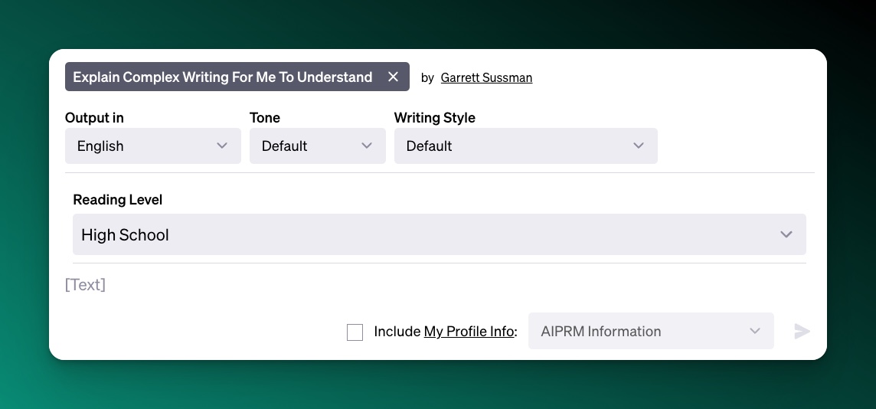Click the send arrow icon
The width and height of the screenshot is (876, 409).
(802, 331)
